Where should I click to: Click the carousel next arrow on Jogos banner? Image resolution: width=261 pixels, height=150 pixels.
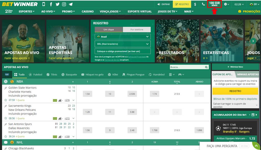[253, 41]
